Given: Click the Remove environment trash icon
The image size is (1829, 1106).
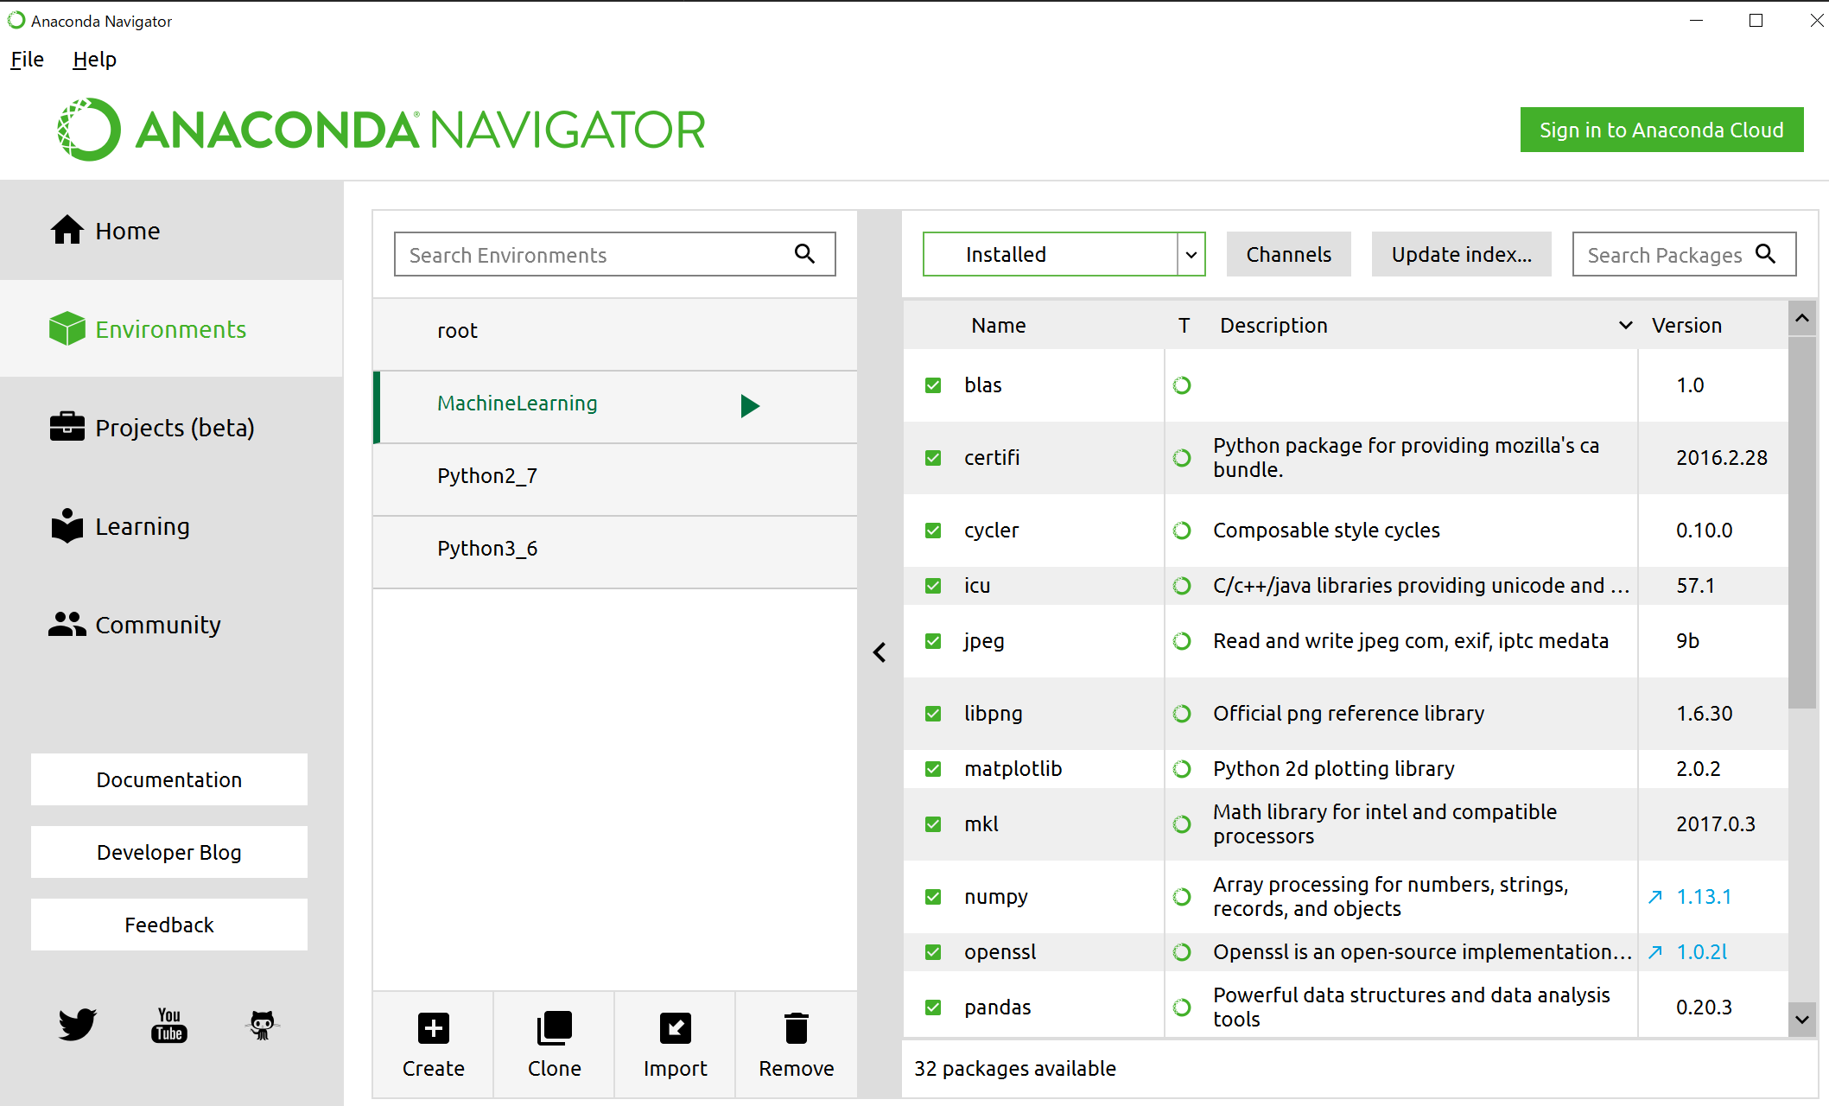Looking at the screenshot, I should coord(796,1028).
